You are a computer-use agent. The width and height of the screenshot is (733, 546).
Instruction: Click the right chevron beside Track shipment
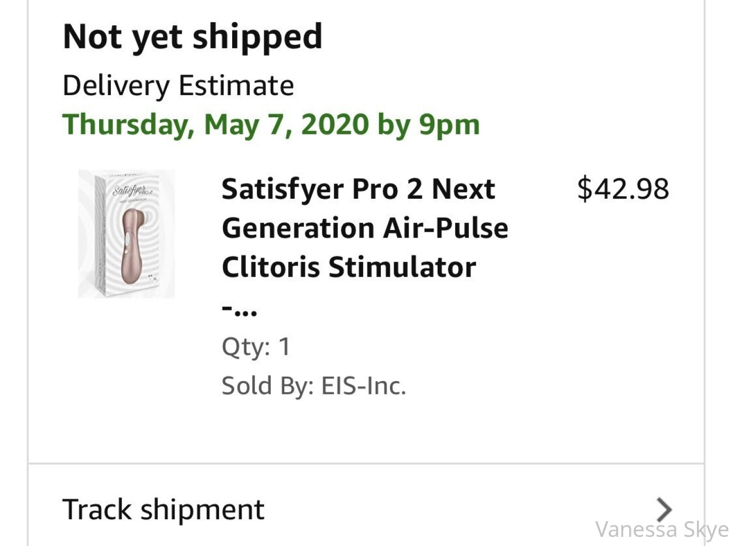(x=664, y=509)
